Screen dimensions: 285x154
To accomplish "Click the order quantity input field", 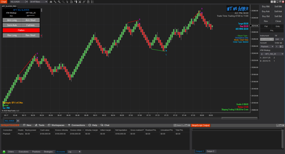I will pyautogui.click(x=277, y=47).
